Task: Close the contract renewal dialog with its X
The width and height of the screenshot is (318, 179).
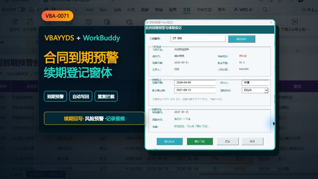Action: point(271,22)
